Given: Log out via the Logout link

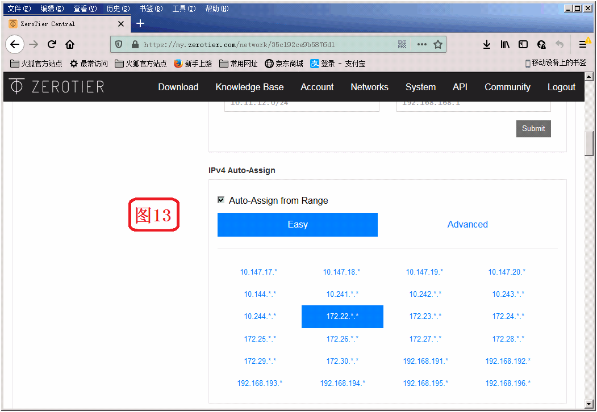Looking at the screenshot, I should point(561,87).
